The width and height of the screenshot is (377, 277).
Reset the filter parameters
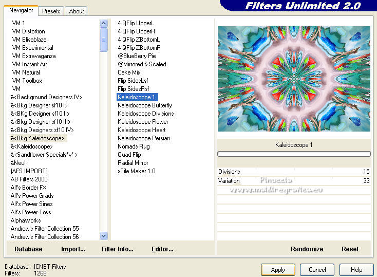coord(350,249)
